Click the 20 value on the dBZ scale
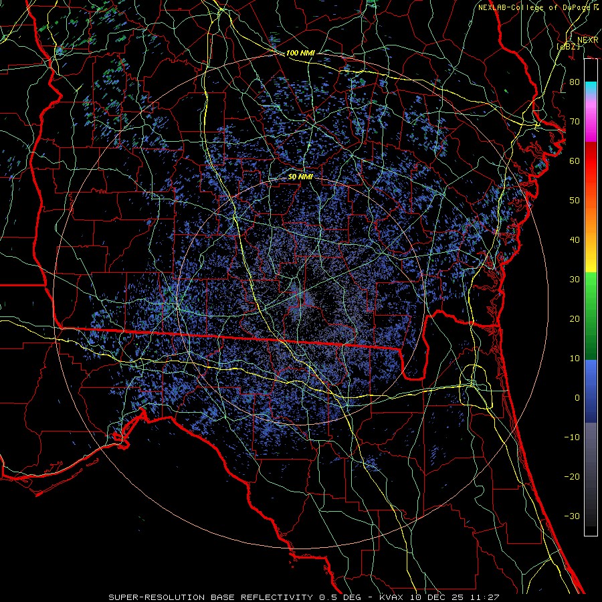 575,318
